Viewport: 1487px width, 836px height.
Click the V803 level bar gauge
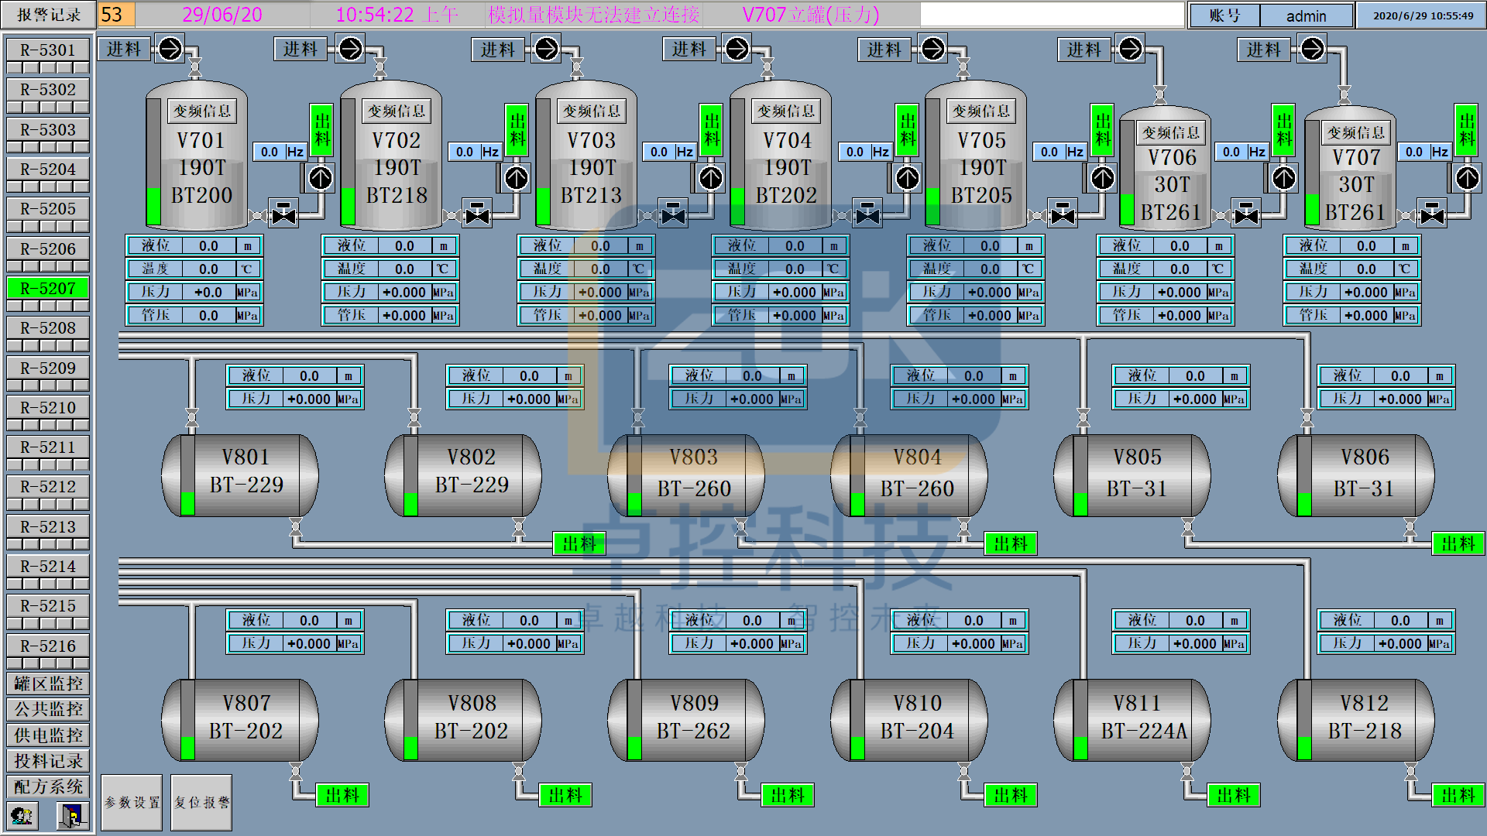coord(635,476)
